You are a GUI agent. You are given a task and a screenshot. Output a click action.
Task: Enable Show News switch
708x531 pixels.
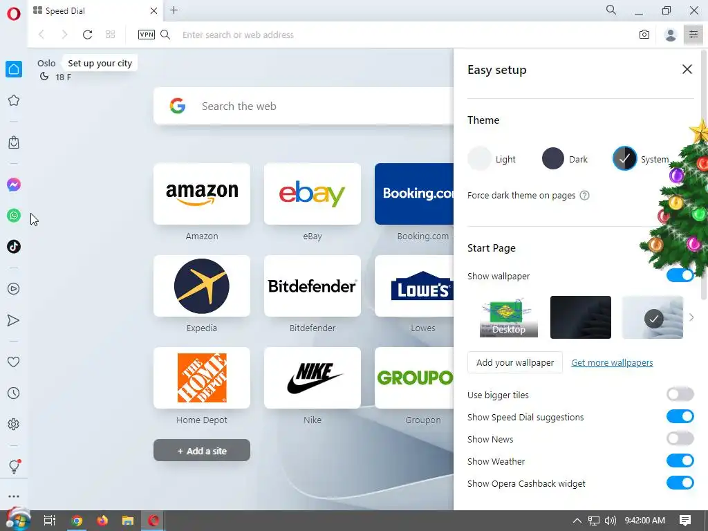680,438
